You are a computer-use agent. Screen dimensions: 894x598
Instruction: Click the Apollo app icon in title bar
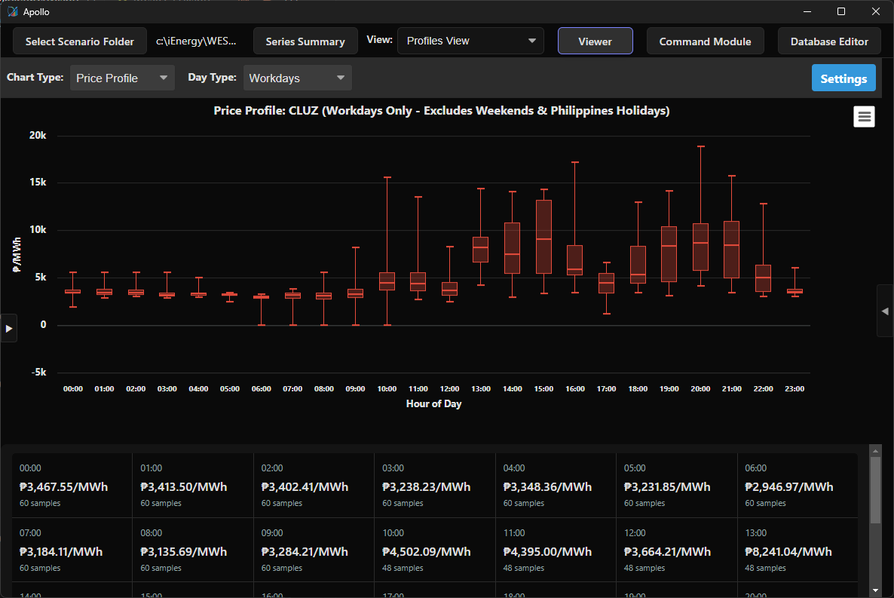(12, 11)
